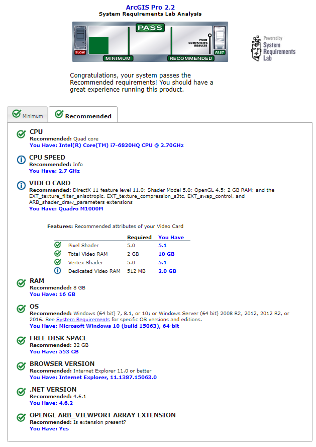
Task: Click the check icon beside OPENGL ARB_VIEWPORT ARRAY EXTENSION
Action: tap(21, 417)
